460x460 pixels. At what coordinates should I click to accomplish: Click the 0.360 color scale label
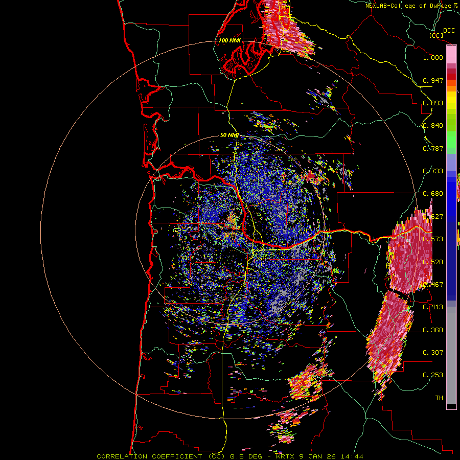tap(433, 330)
